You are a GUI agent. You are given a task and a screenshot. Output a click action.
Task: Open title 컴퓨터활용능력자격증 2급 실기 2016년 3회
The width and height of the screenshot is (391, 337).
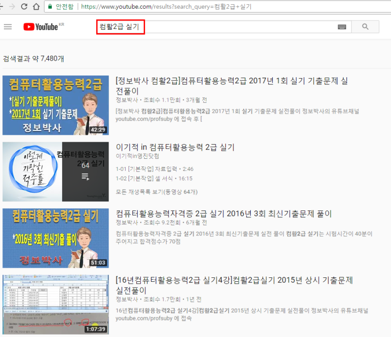224,213
